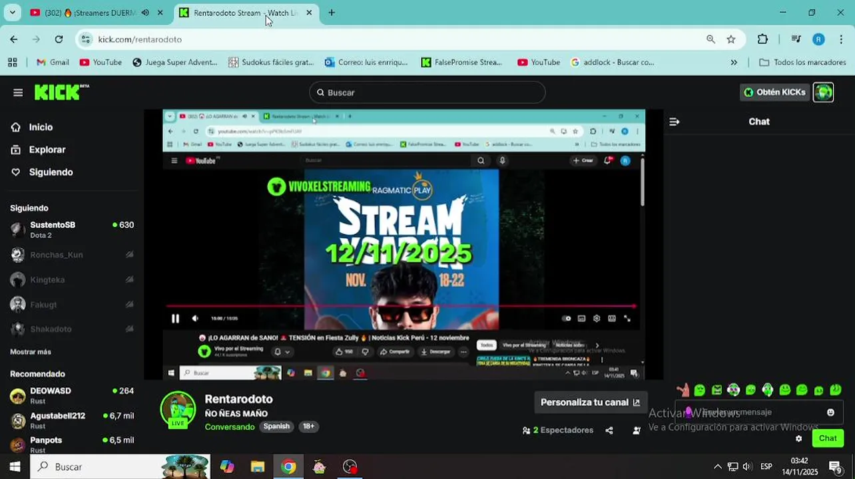The width and height of the screenshot is (855, 479).
Task: Open Chrome media controls
Action: tap(796, 39)
